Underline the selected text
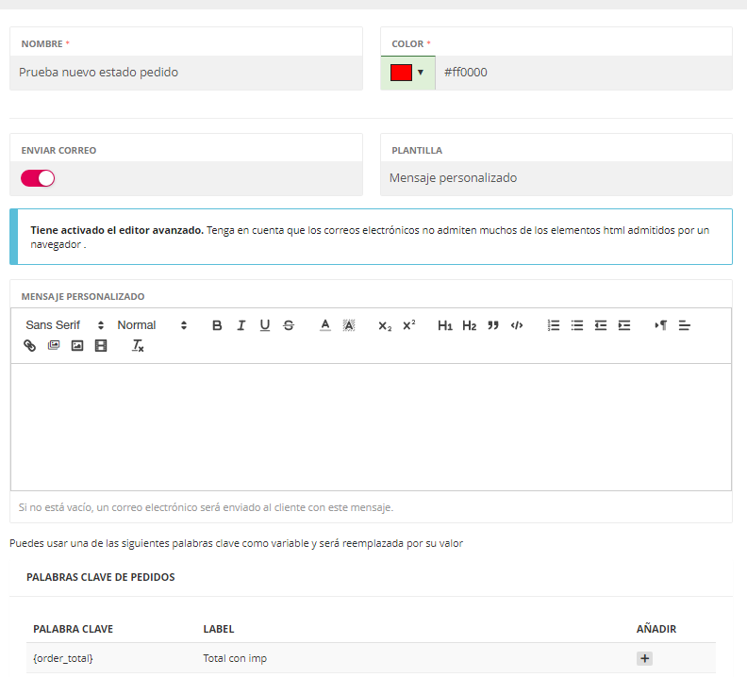This screenshot has width=747, height=677. click(x=265, y=325)
